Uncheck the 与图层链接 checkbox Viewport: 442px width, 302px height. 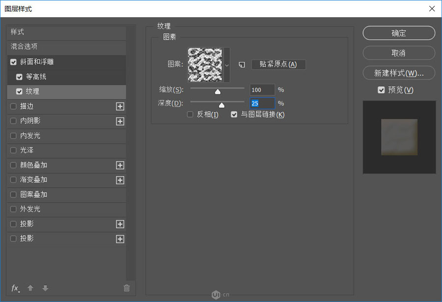click(x=234, y=114)
